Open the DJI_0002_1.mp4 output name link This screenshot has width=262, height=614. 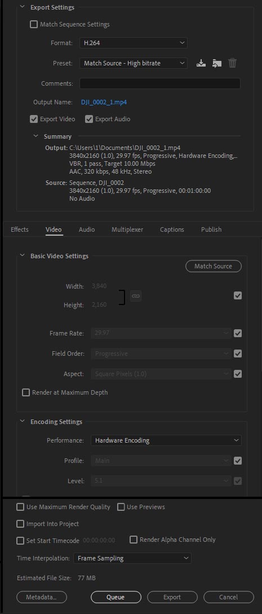[x=104, y=102]
